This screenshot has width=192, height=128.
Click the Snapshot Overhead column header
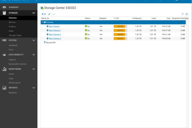[x=180, y=18]
